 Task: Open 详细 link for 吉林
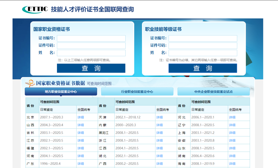point(81,133)
